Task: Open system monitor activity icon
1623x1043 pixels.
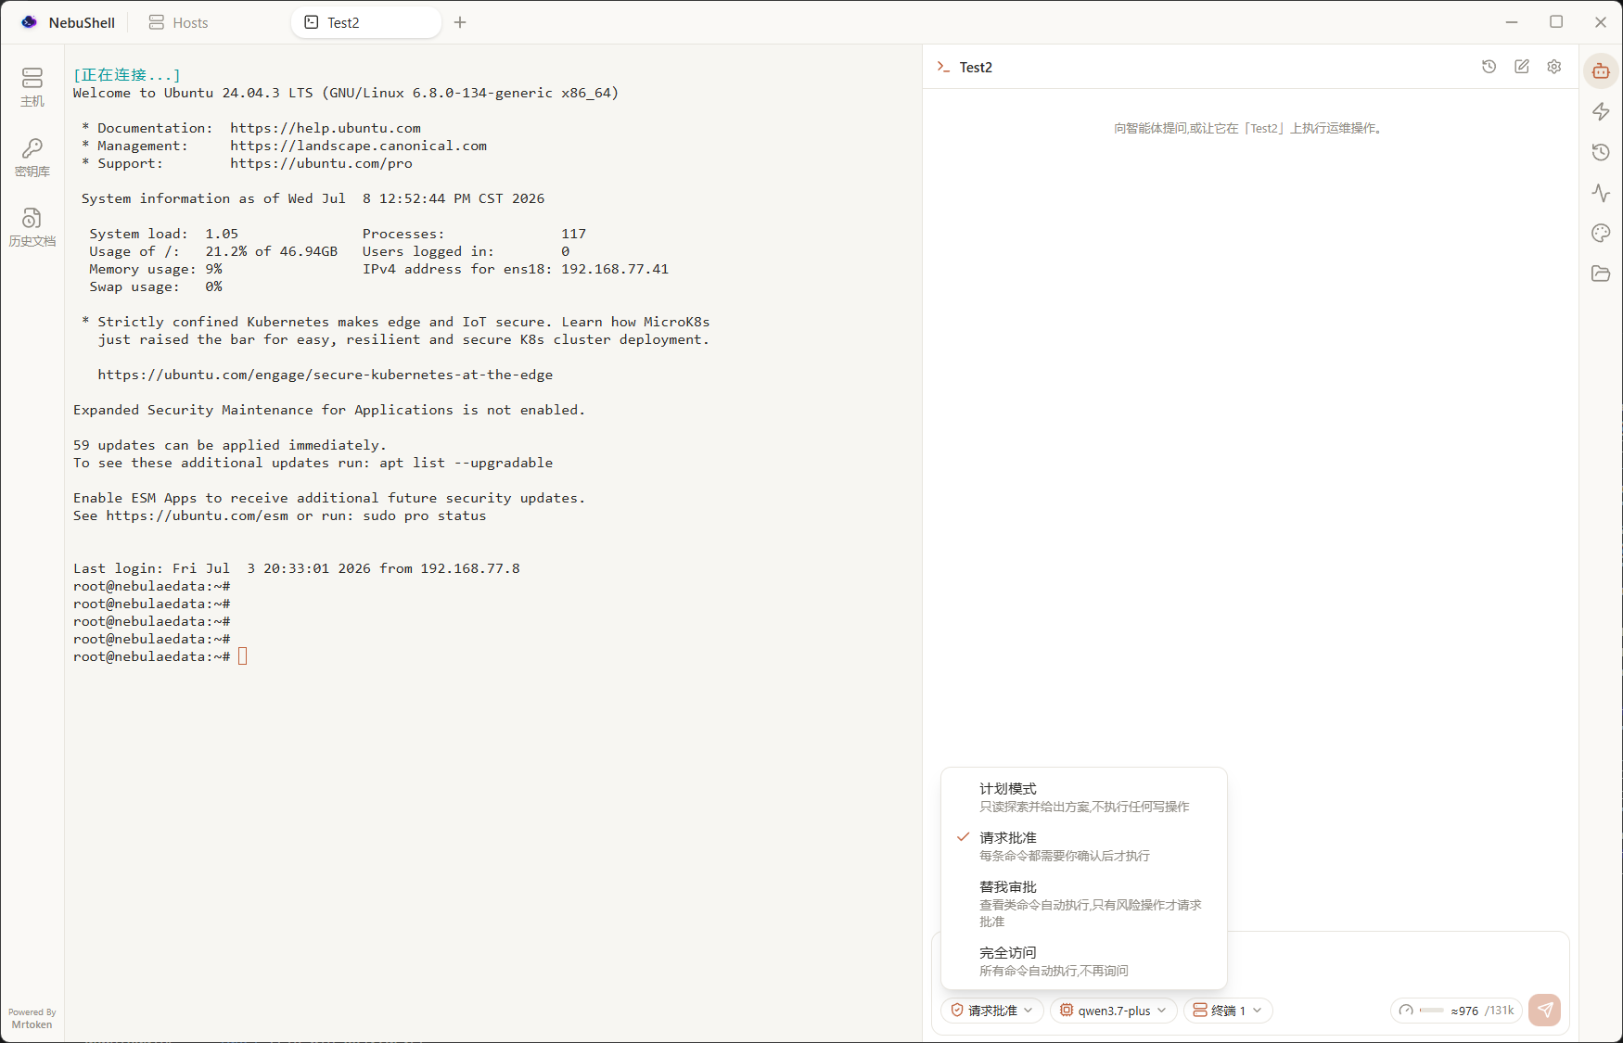Action: 1601,193
